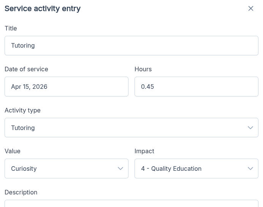Close the Service activity entry dialog
The image size is (263, 207).
pos(250,8)
